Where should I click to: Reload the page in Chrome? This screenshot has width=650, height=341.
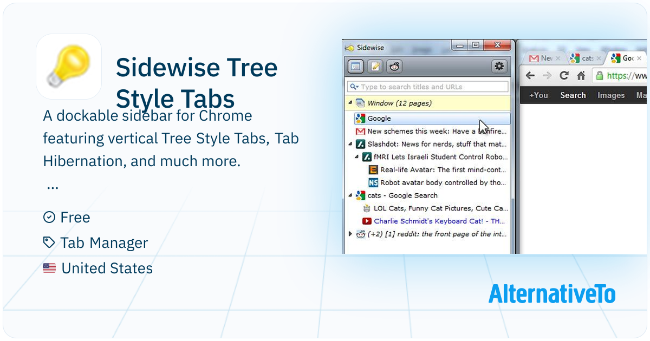coord(564,75)
